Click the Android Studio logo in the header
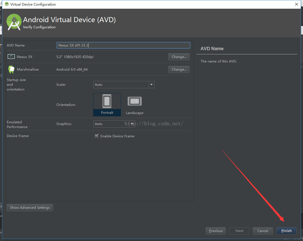Image resolution: width=303 pixels, height=241 pixels. point(14,22)
